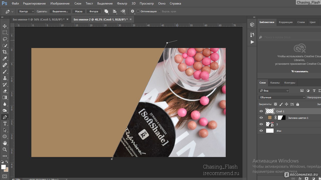Lock image pixels brush icon
321x180 pixels.
click(x=281, y=104)
